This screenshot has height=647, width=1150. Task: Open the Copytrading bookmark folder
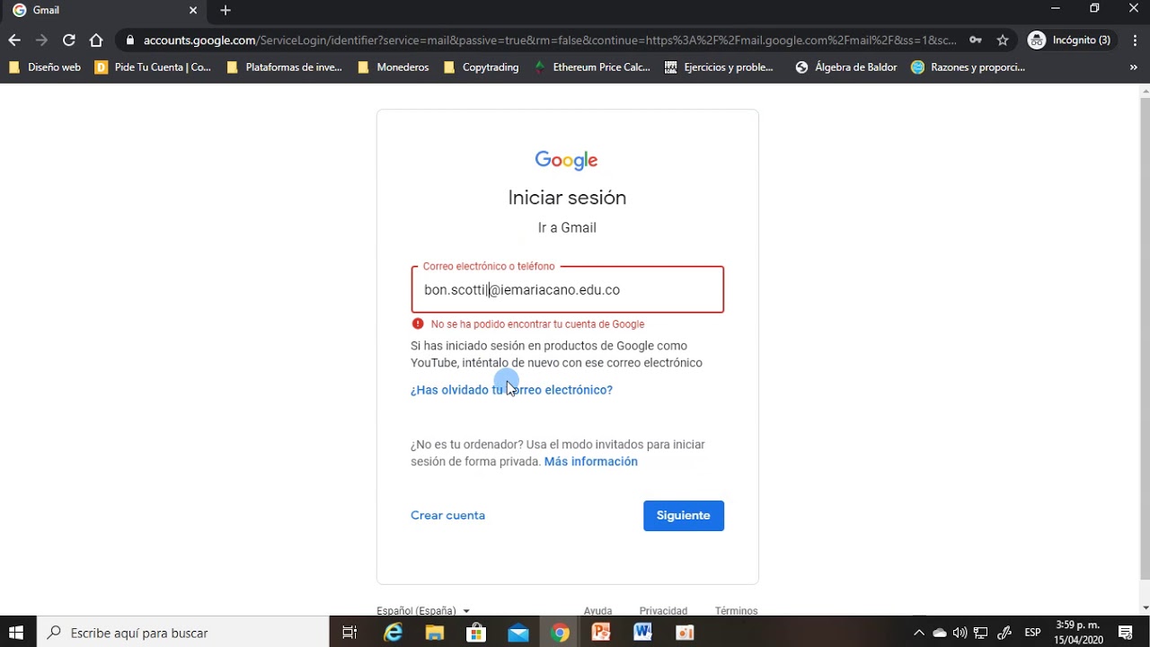click(482, 67)
